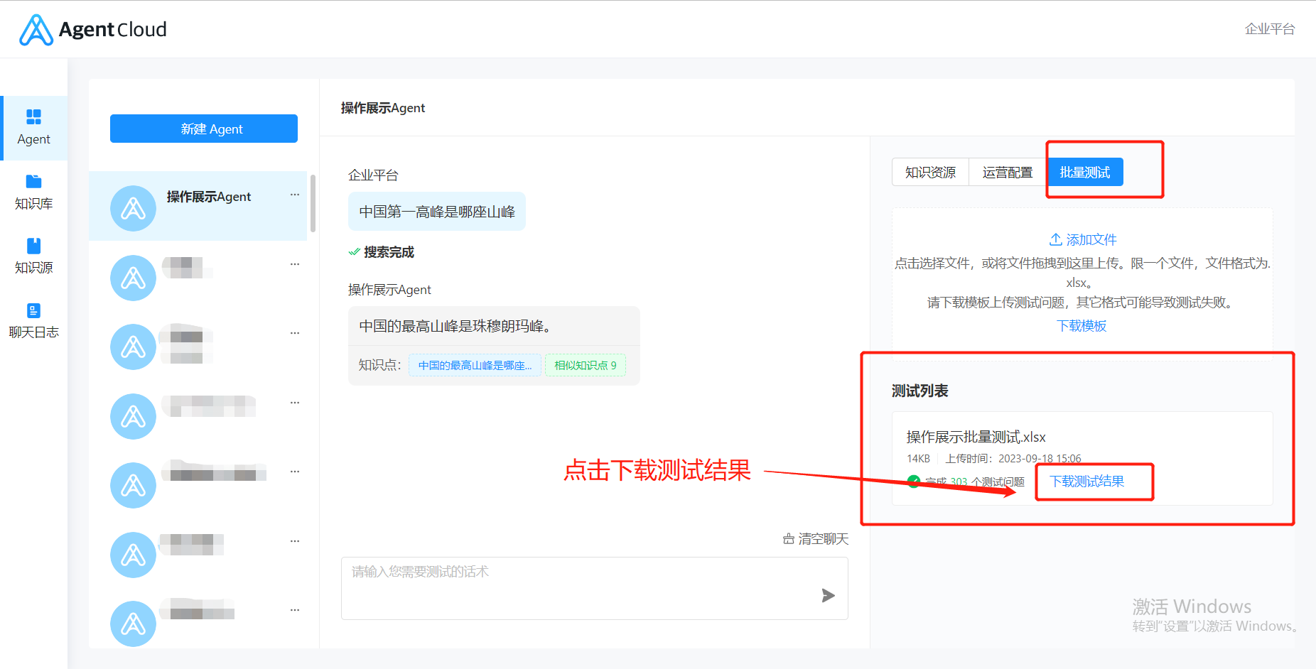Open the 知识库 sidebar section
Viewport: 1316px width, 669px height.
[33, 192]
